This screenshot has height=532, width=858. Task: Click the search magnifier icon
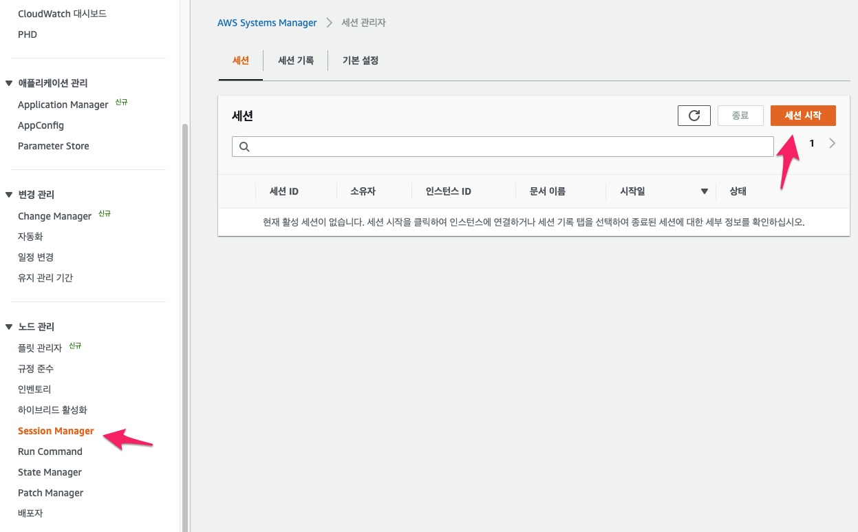tap(244, 147)
